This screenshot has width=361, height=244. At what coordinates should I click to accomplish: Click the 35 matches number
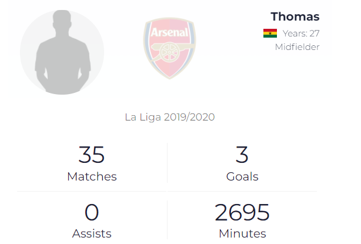[92, 155]
